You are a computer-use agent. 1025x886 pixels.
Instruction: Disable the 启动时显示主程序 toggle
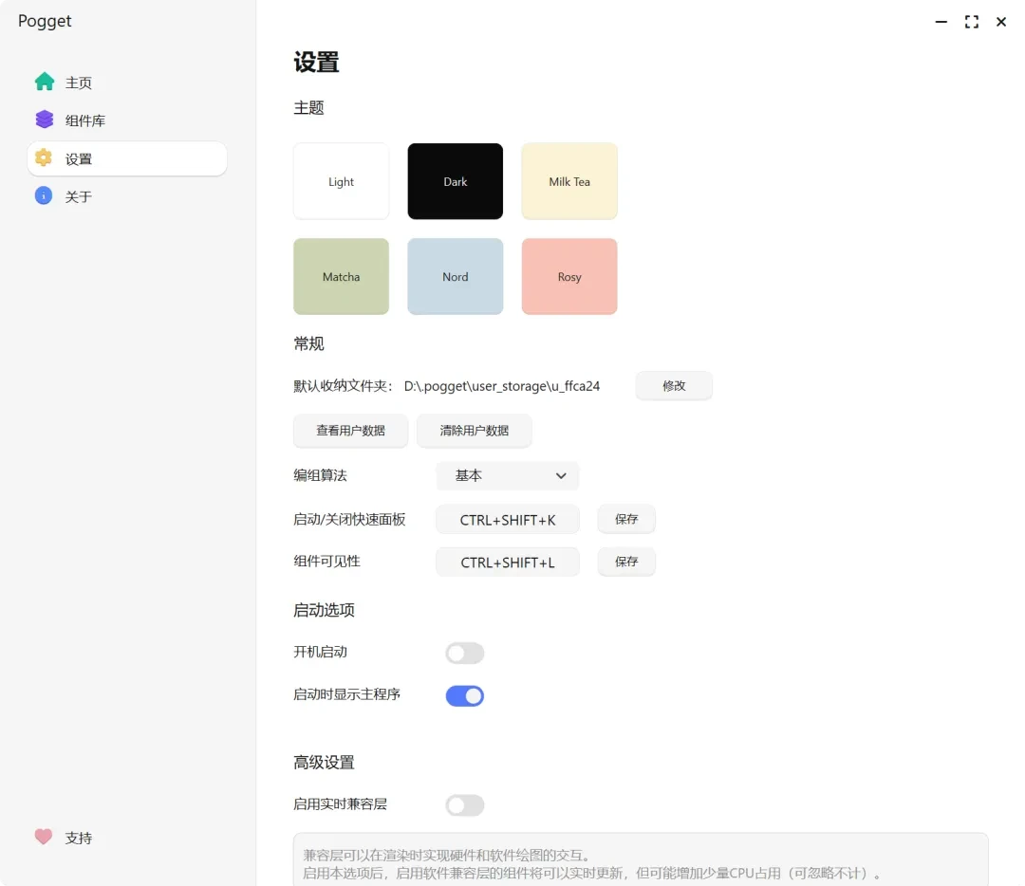tap(465, 696)
